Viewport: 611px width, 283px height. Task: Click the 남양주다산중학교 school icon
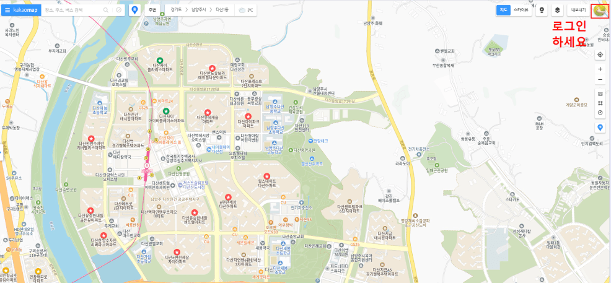coord(275,102)
